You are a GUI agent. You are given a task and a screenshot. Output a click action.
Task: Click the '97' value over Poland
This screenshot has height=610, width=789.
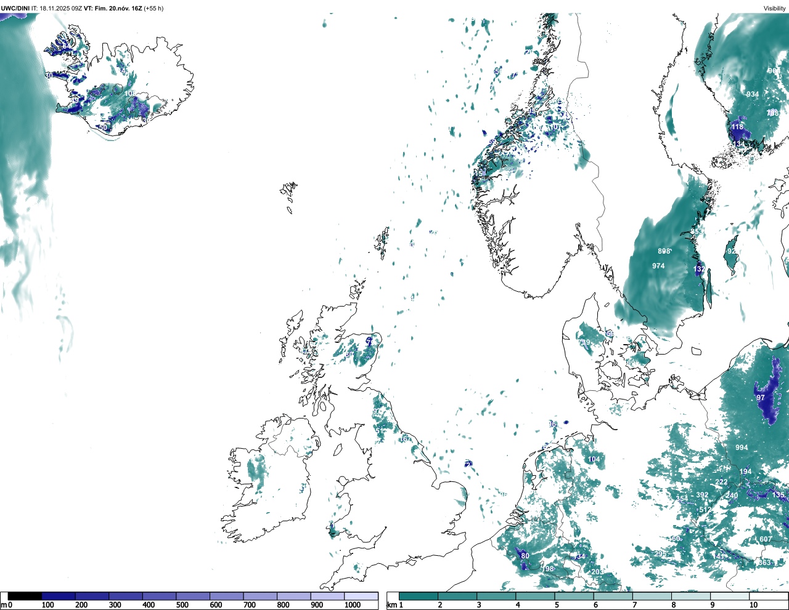pos(761,398)
